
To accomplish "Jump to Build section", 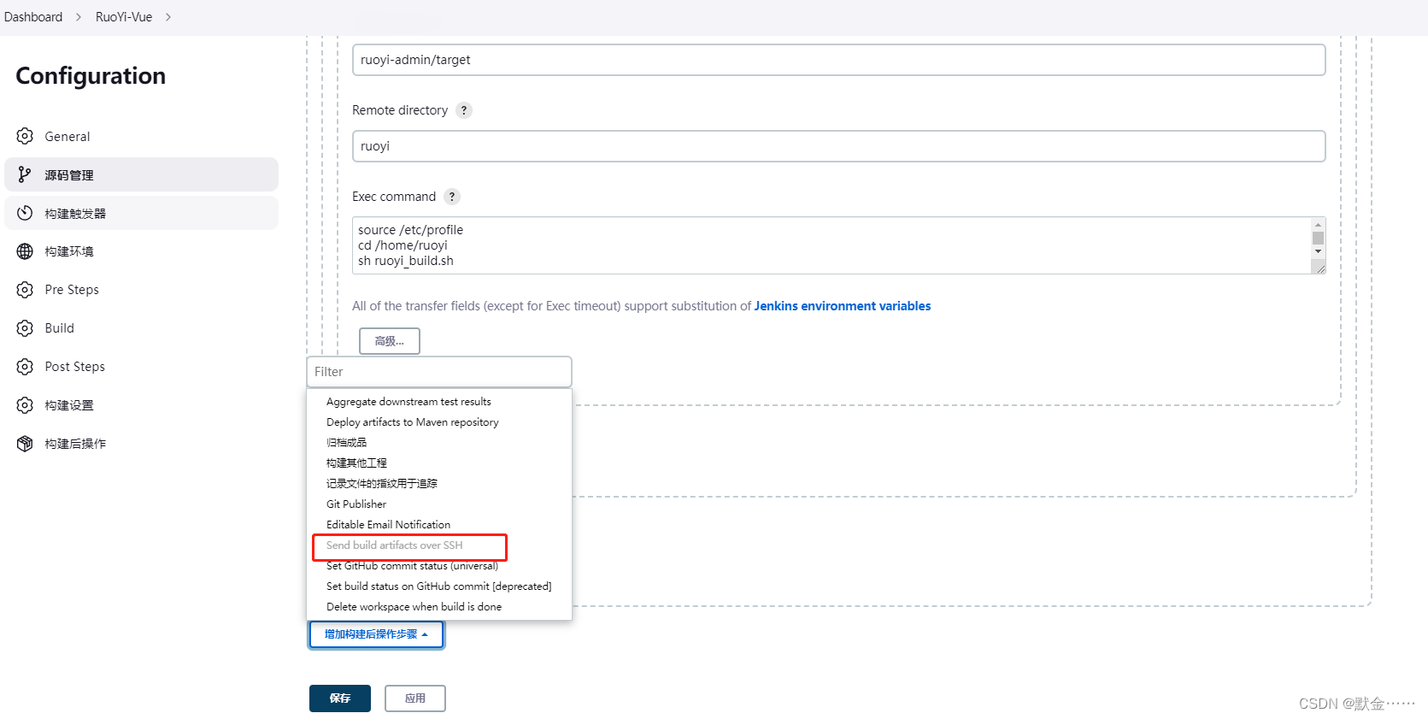I will click(141, 328).
